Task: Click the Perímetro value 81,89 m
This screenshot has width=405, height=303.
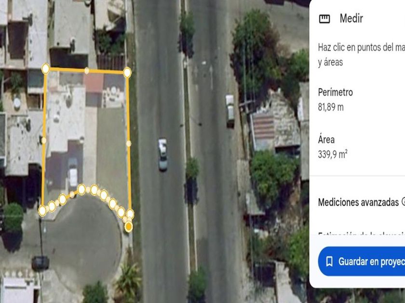Action: pyautogui.click(x=331, y=107)
